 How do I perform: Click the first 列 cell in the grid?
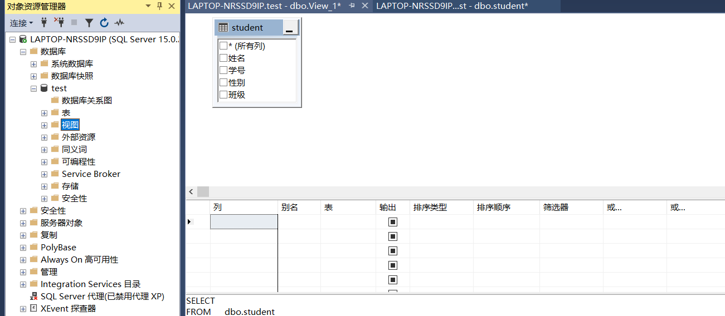click(244, 222)
